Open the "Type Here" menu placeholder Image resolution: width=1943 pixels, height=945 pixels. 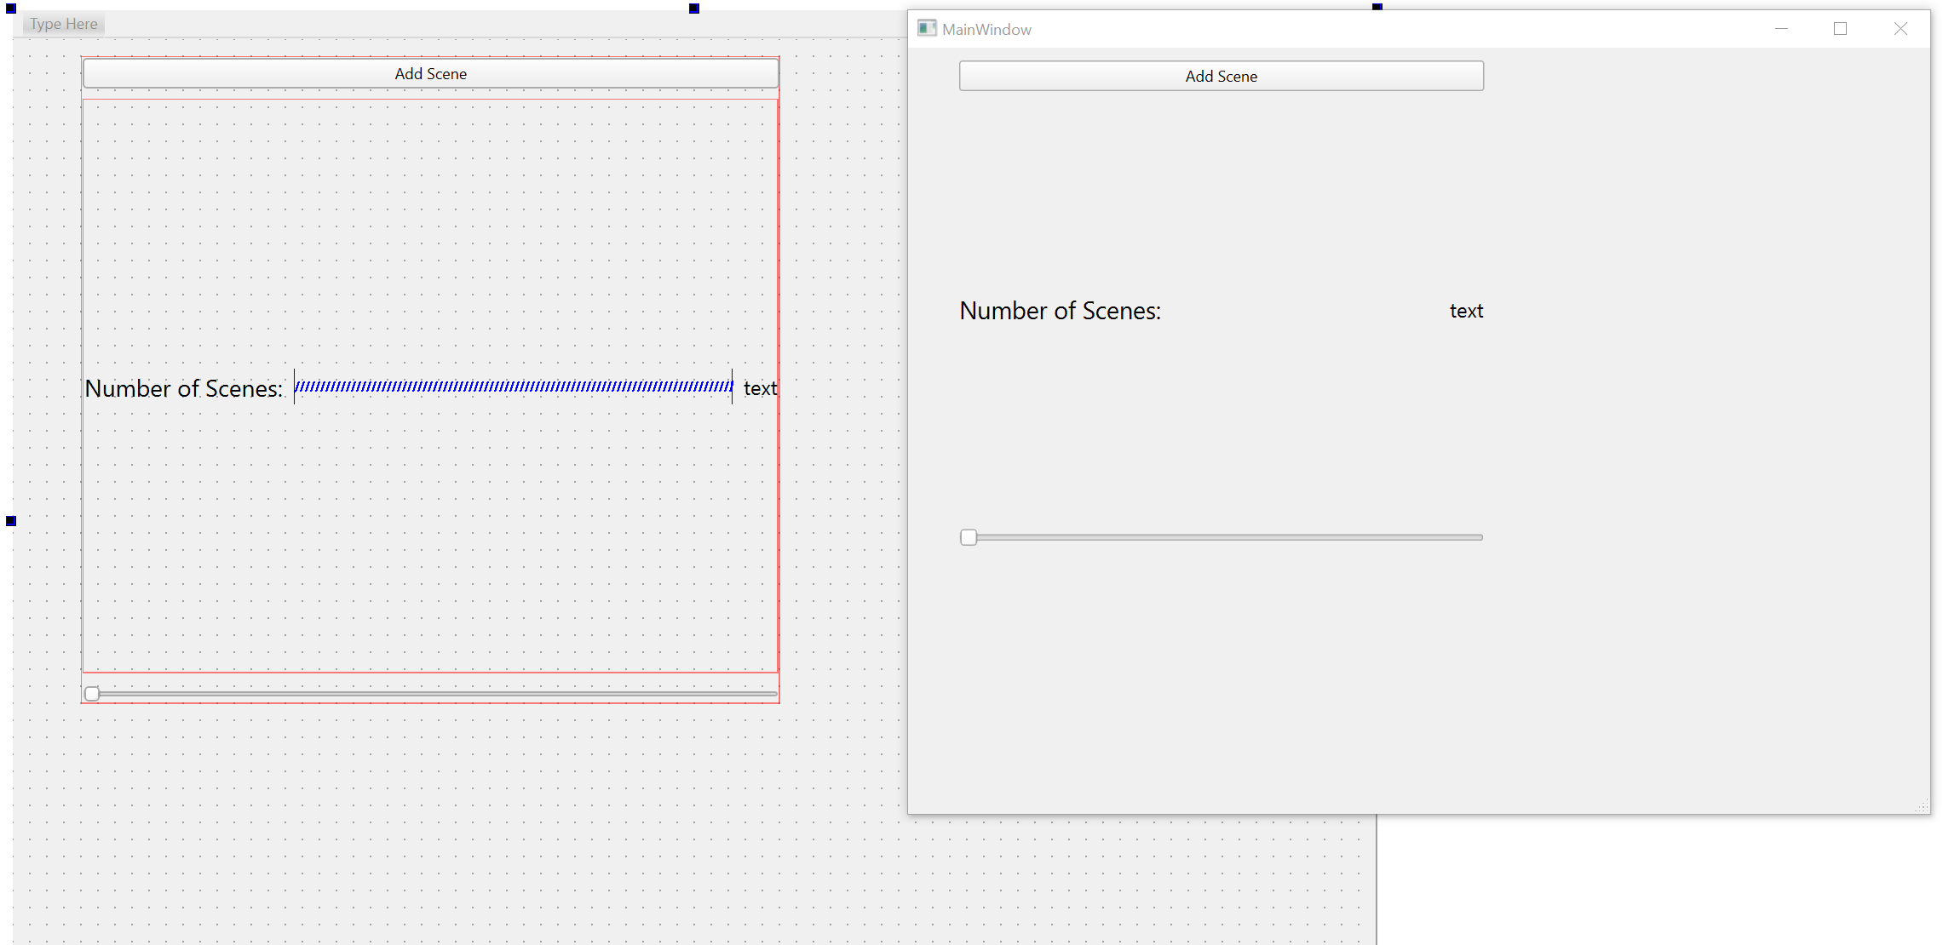[64, 24]
